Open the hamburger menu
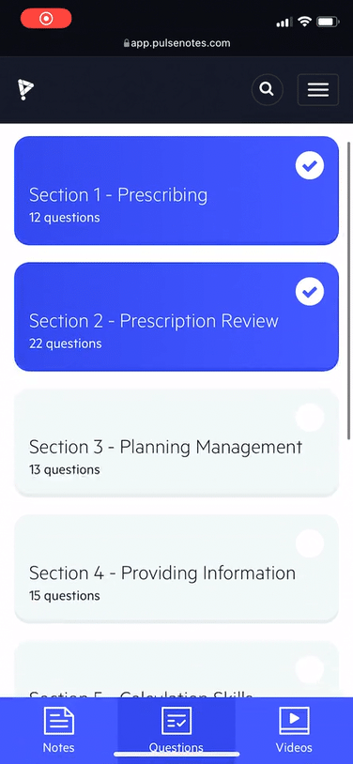Viewport: 353px width, 764px height. click(318, 90)
